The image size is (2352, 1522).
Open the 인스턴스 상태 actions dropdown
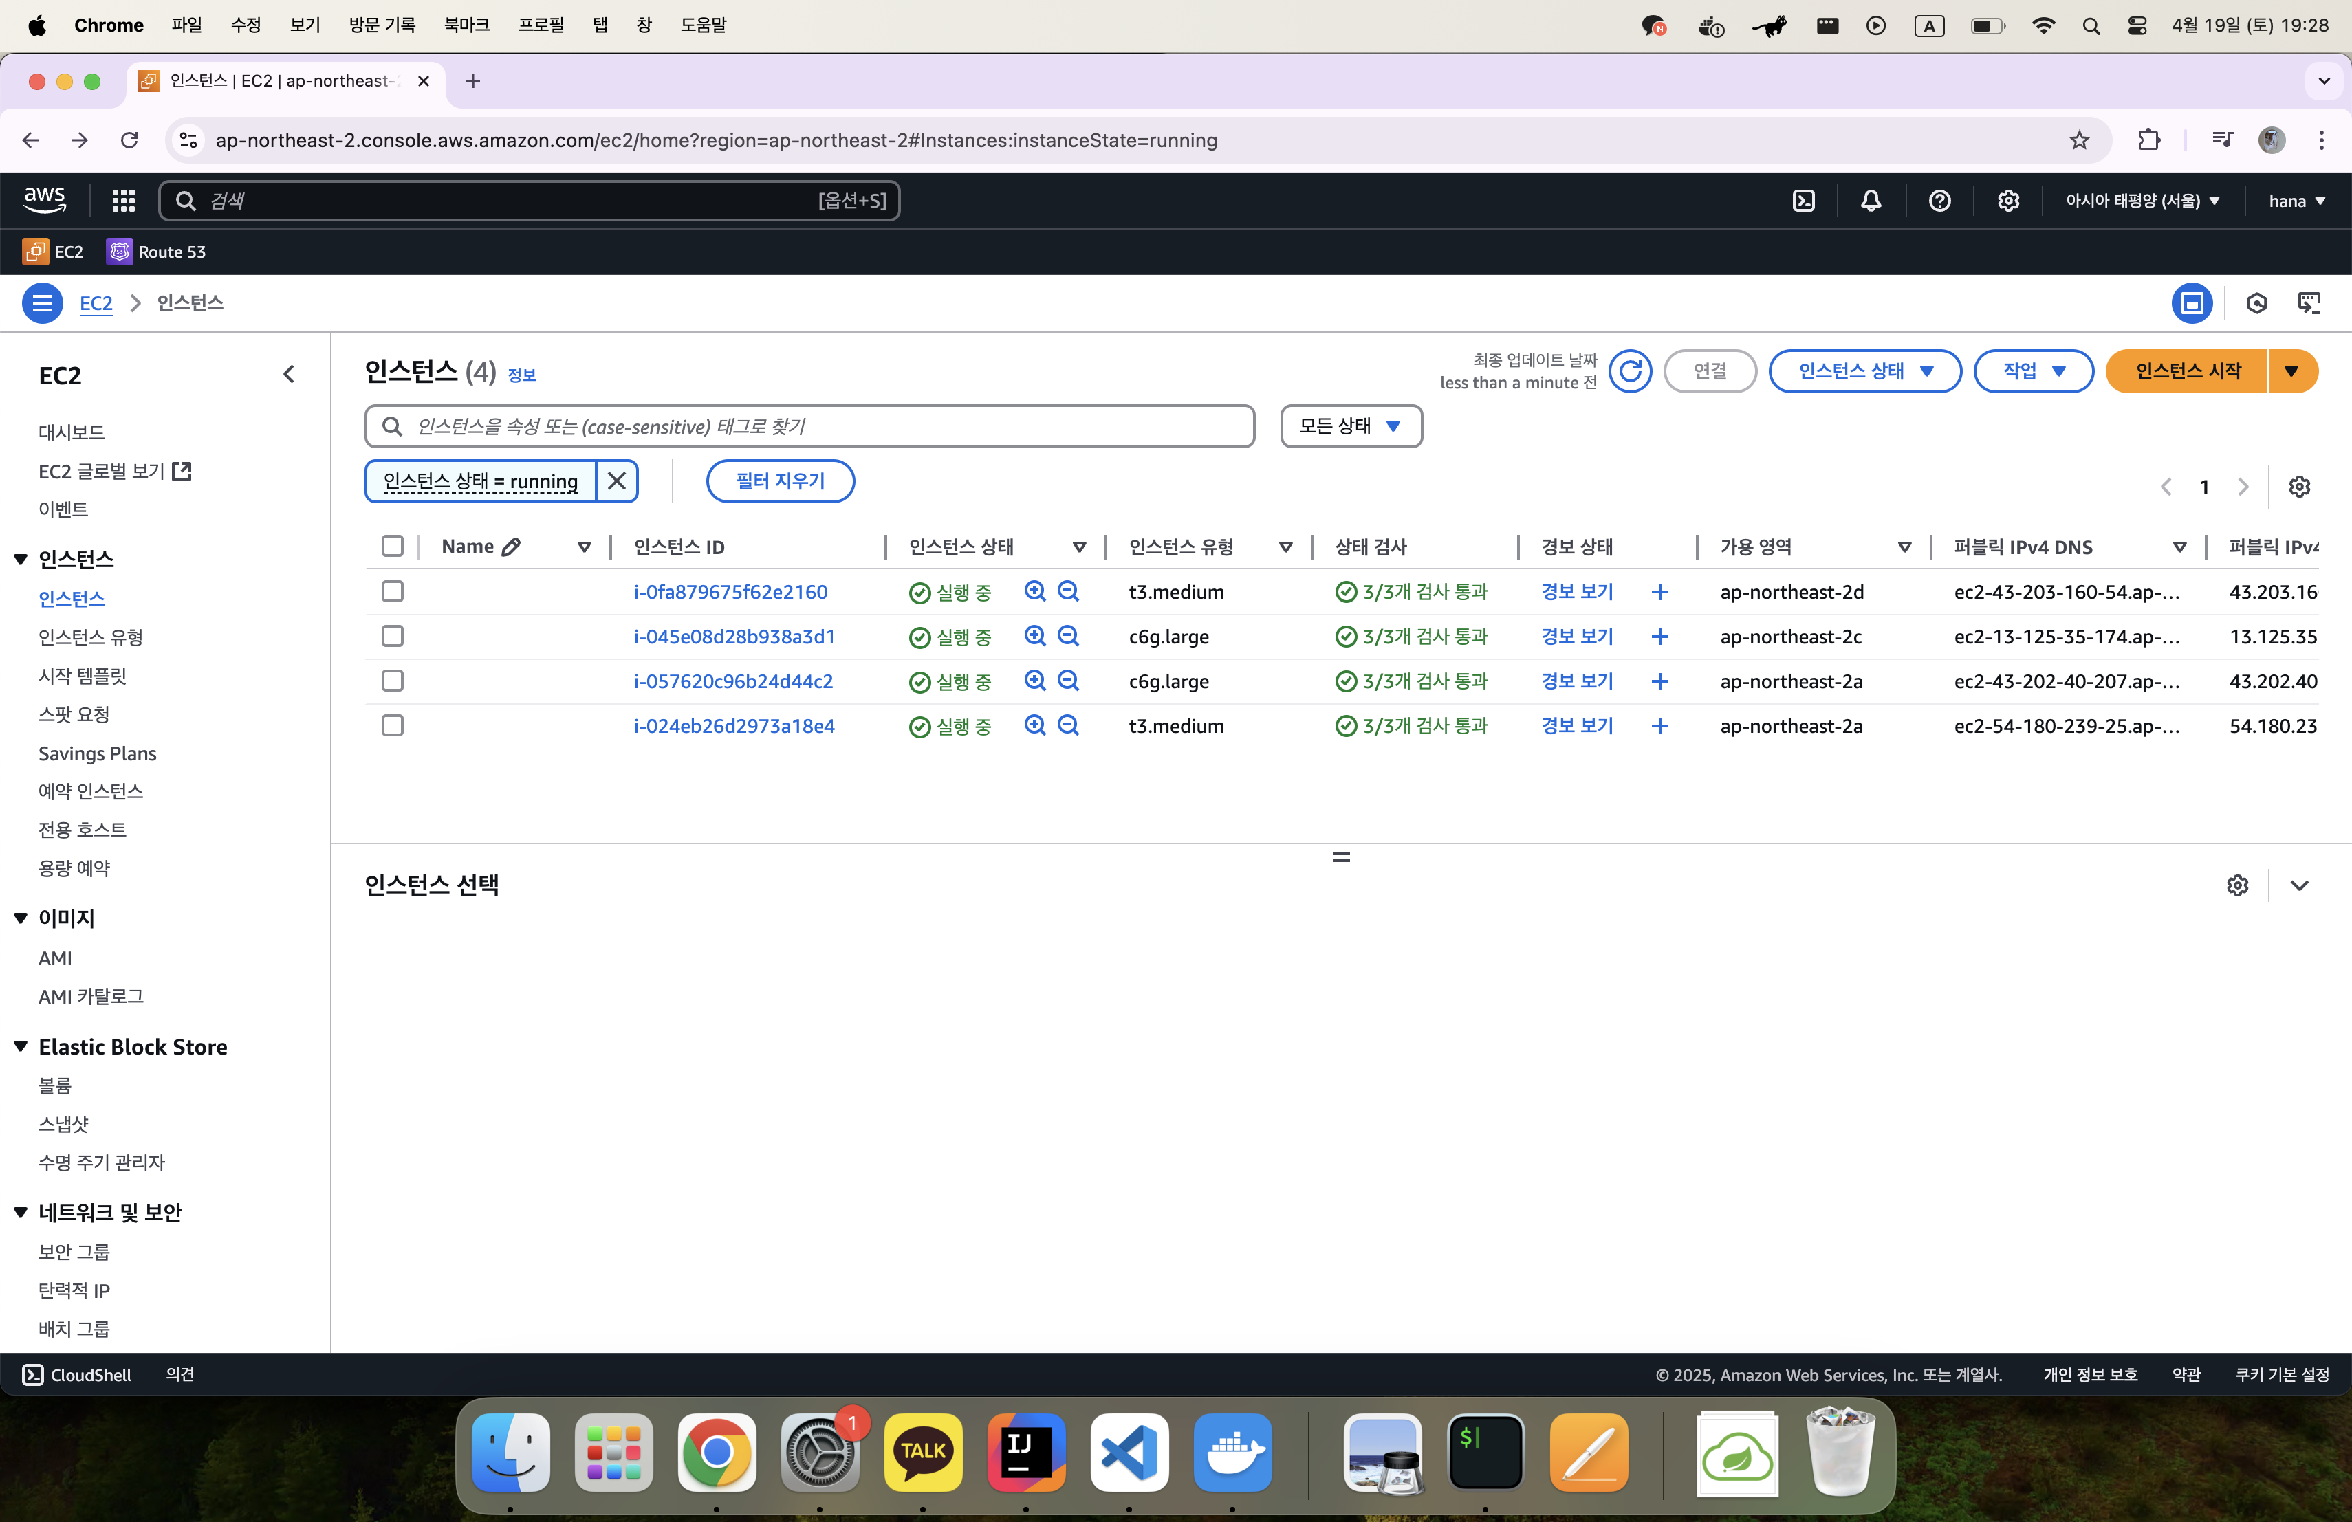(x=1865, y=371)
